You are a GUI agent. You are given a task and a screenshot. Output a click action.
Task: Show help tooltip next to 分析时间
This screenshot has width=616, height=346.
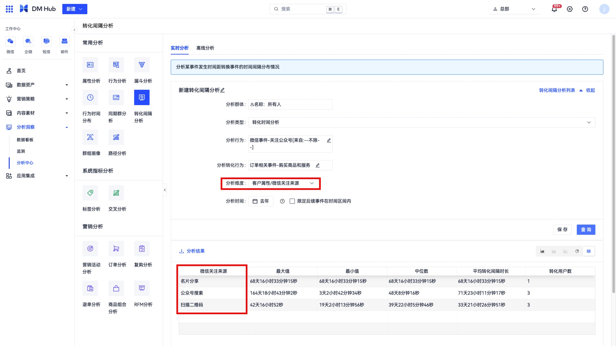coord(282,201)
